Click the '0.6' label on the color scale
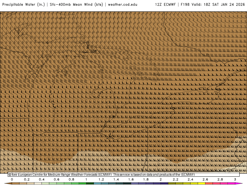 [x=57, y=179]
